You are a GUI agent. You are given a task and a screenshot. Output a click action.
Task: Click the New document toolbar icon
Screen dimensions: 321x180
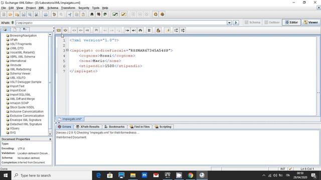tap(4, 14)
